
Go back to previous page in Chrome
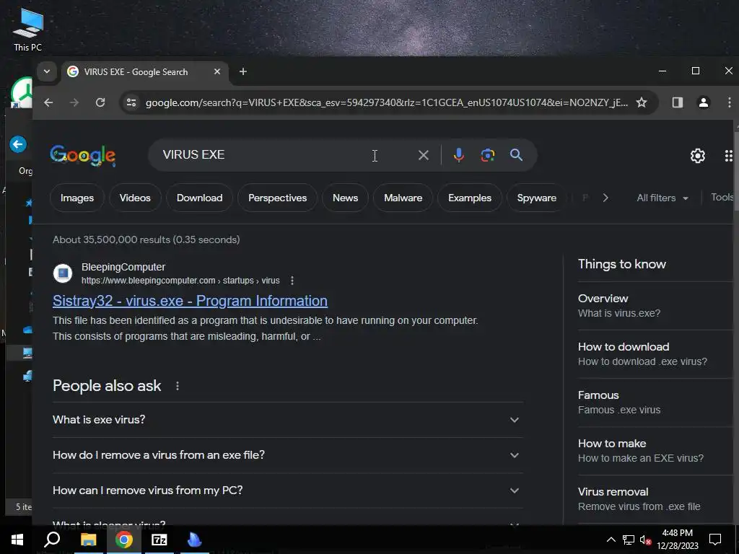coord(48,102)
